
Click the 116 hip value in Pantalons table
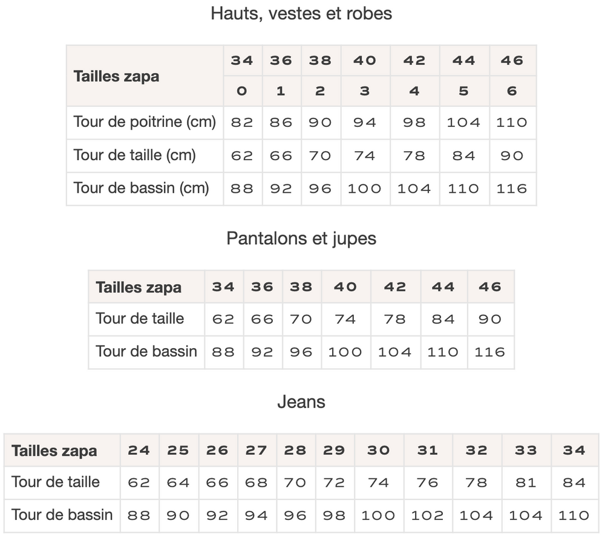tap(490, 352)
